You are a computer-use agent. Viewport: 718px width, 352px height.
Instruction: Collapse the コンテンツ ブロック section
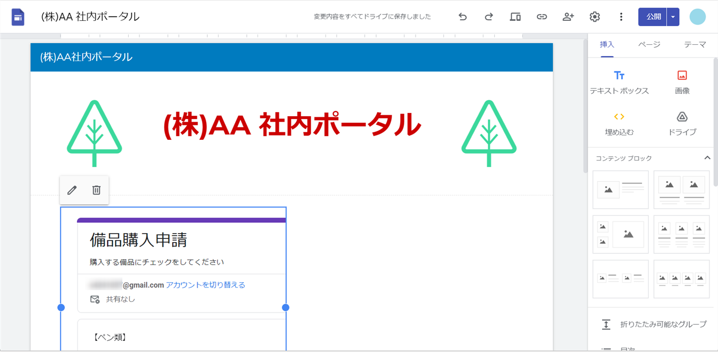[x=707, y=158]
